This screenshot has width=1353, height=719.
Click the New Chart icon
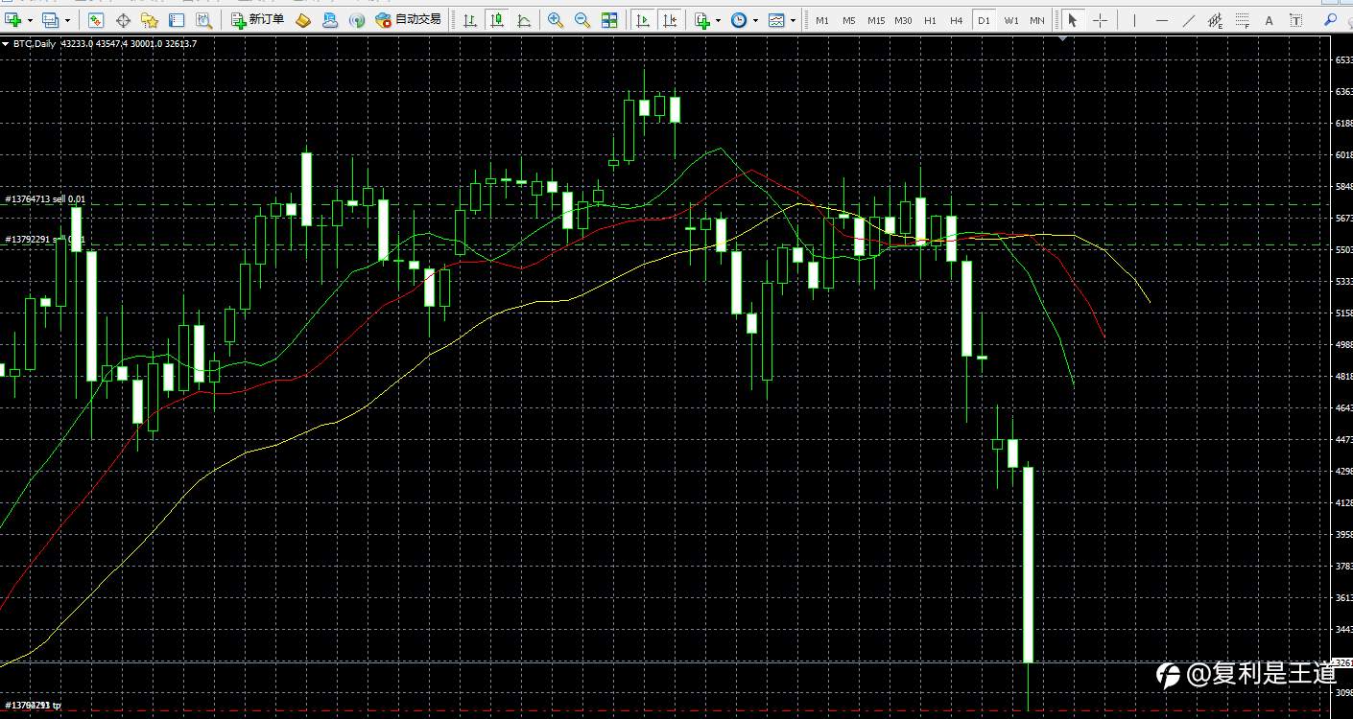[x=14, y=20]
